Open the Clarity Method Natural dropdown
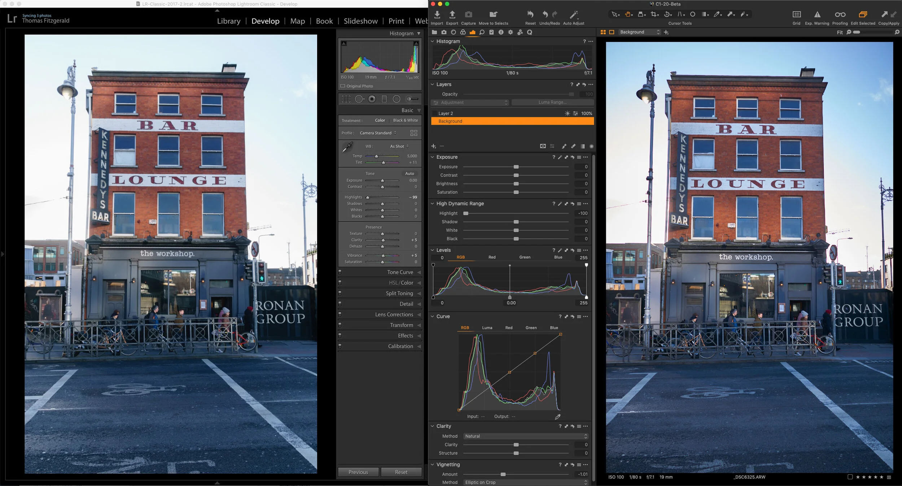This screenshot has width=902, height=486. [x=526, y=436]
